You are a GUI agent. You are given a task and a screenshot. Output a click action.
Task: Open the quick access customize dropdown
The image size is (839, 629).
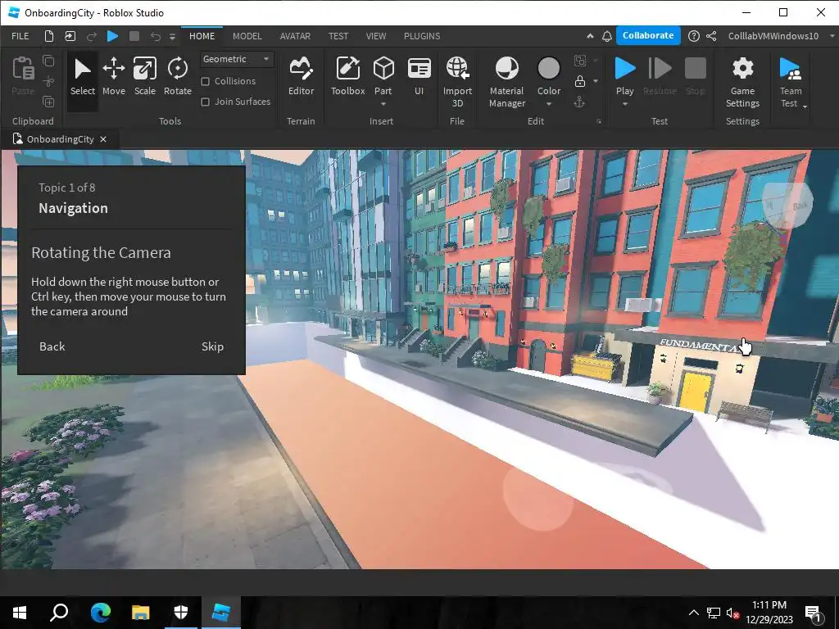click(x=172, y=36)
